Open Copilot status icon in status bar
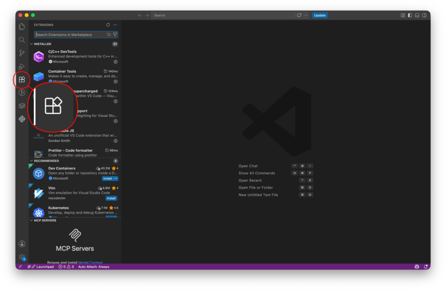Screen dimensions: 446x290 coord(417,266)
